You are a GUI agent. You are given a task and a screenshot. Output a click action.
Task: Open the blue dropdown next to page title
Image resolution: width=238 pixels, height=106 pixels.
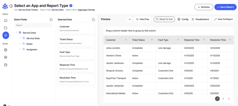pos(71,6)
